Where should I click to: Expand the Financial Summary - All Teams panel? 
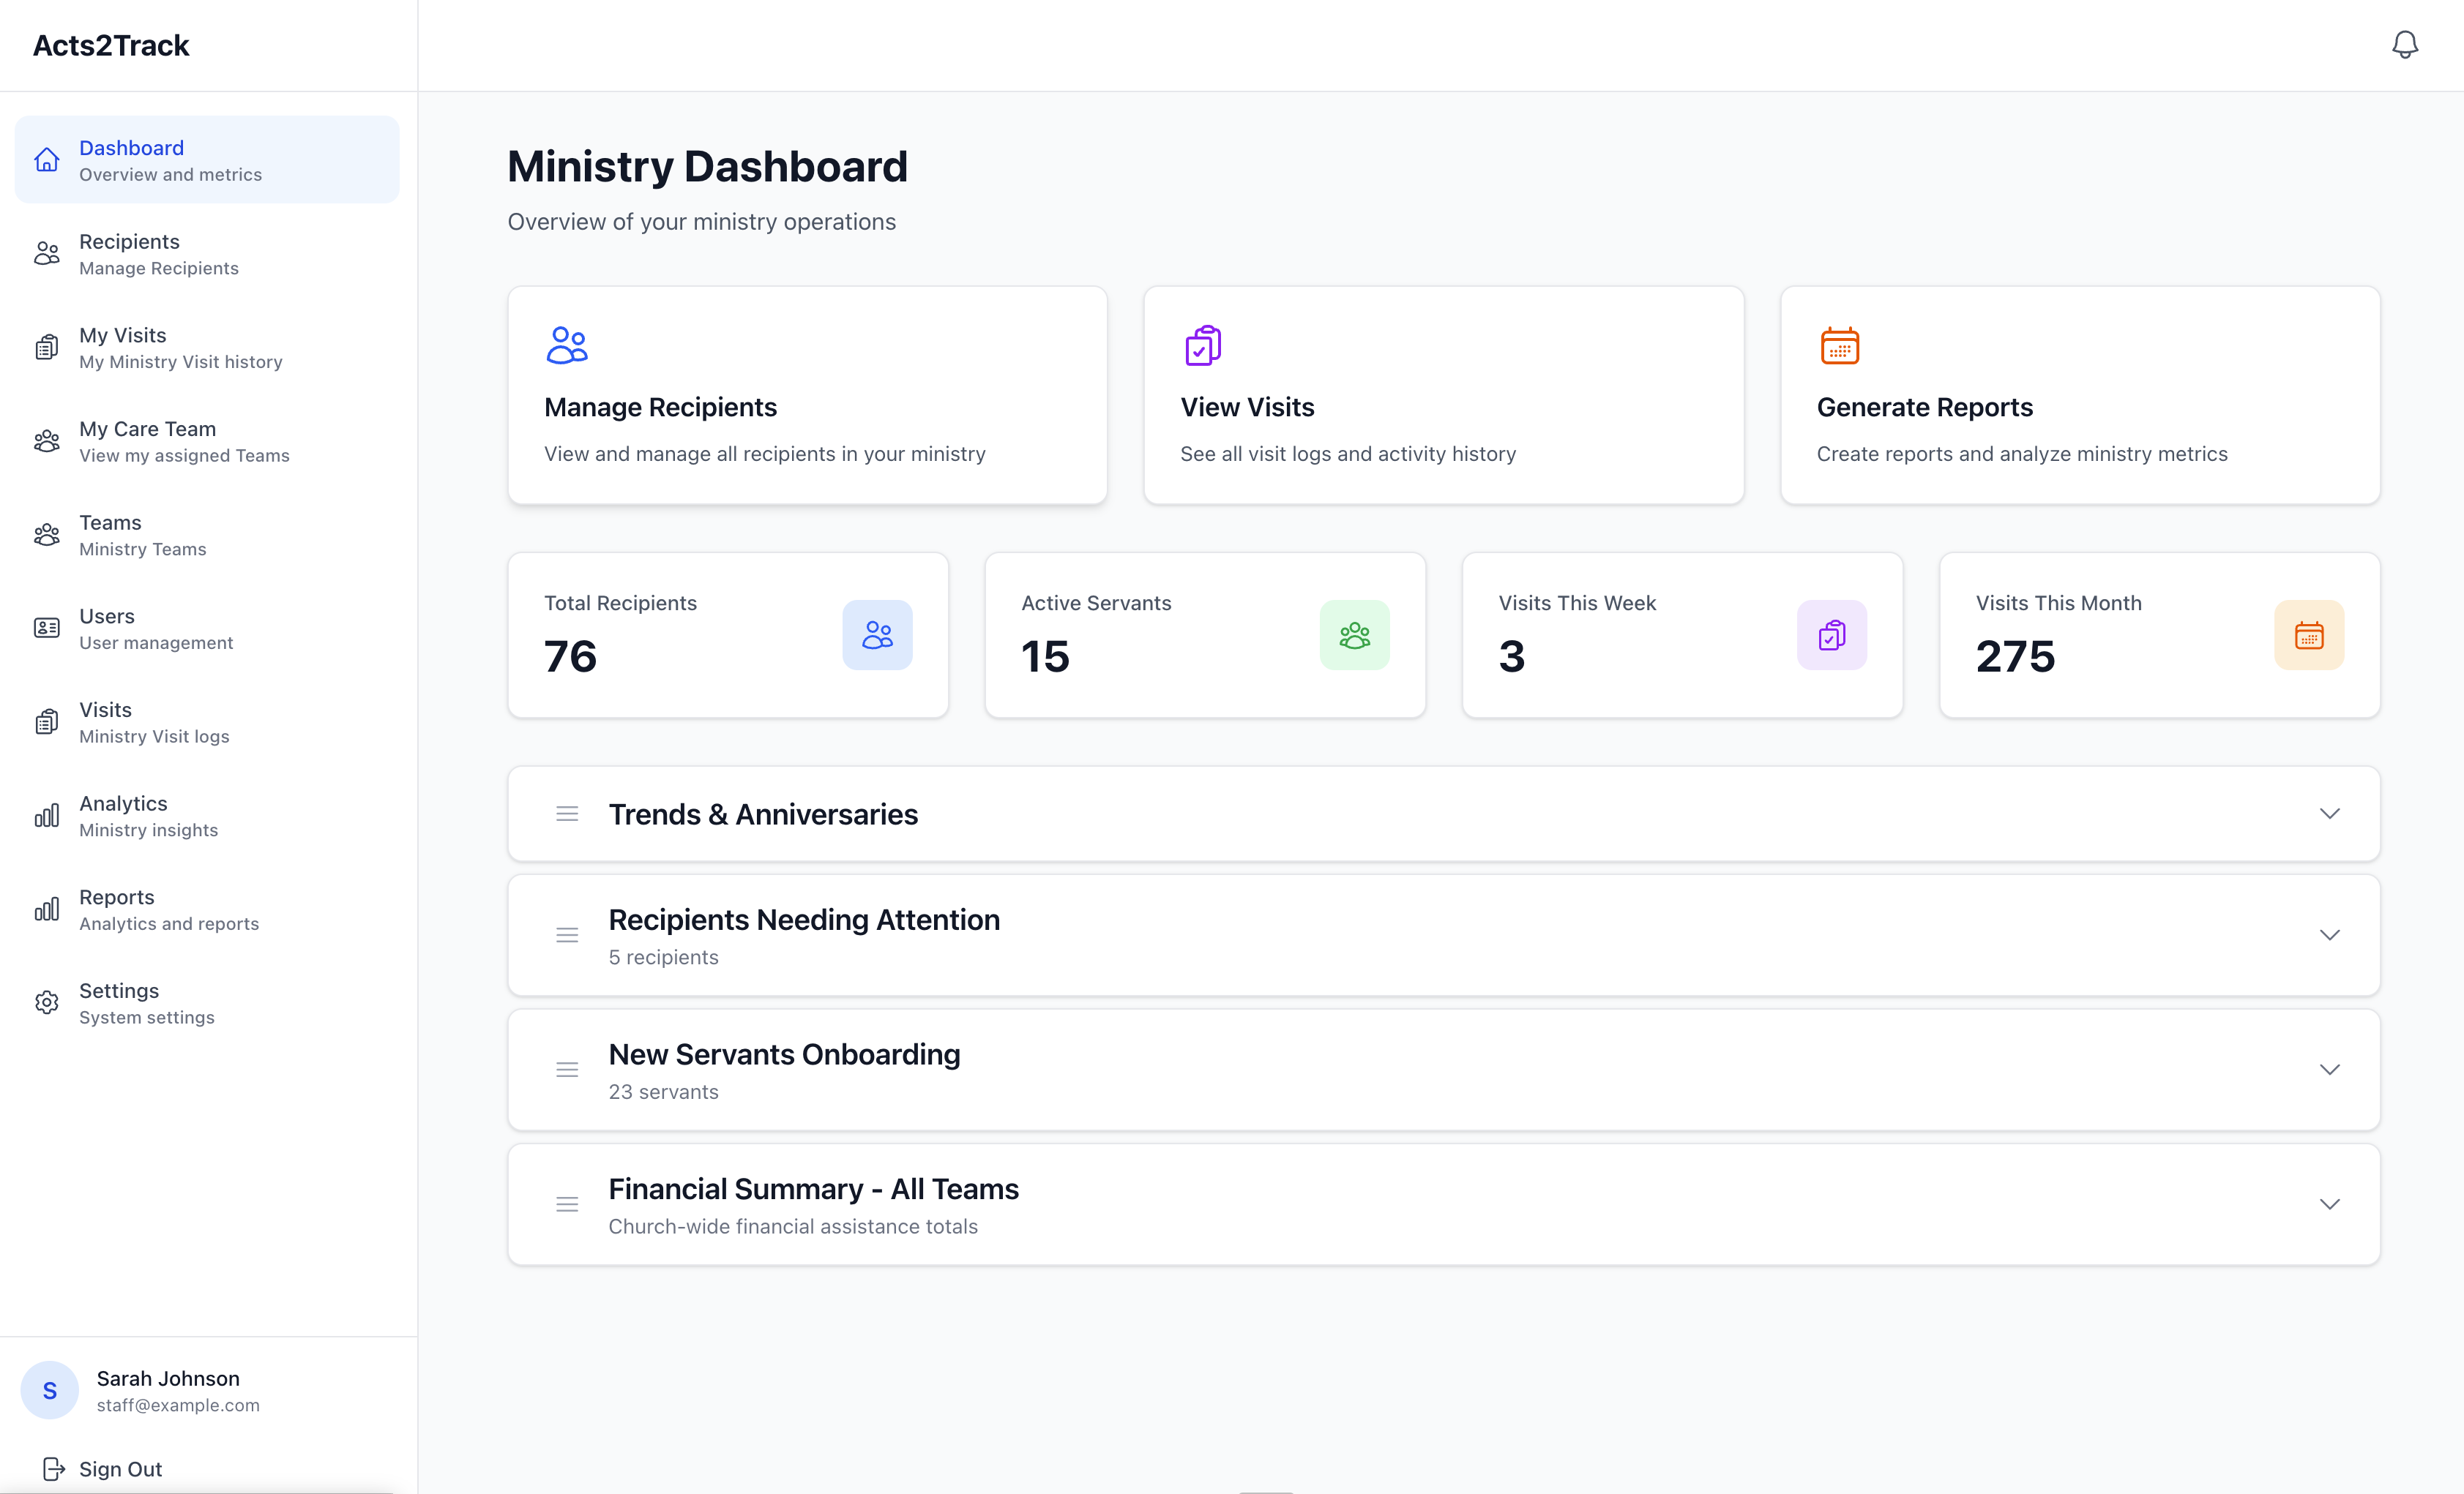click(2330, 1204)
